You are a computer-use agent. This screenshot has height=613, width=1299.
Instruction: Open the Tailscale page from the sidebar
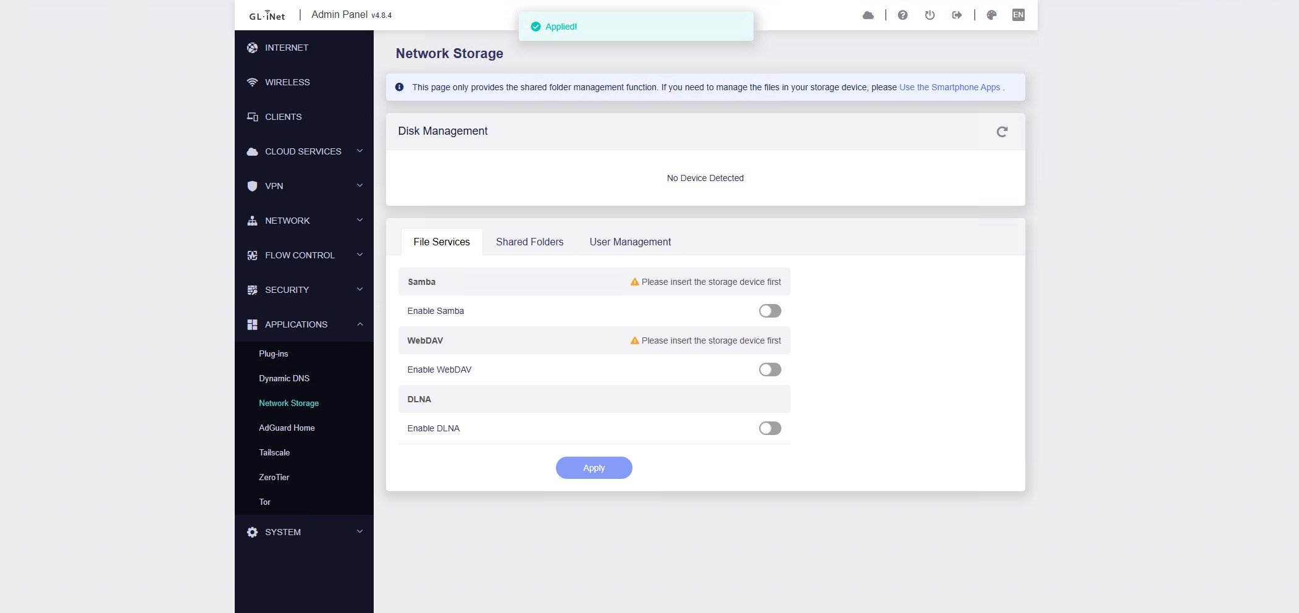(x=274, y=452)
